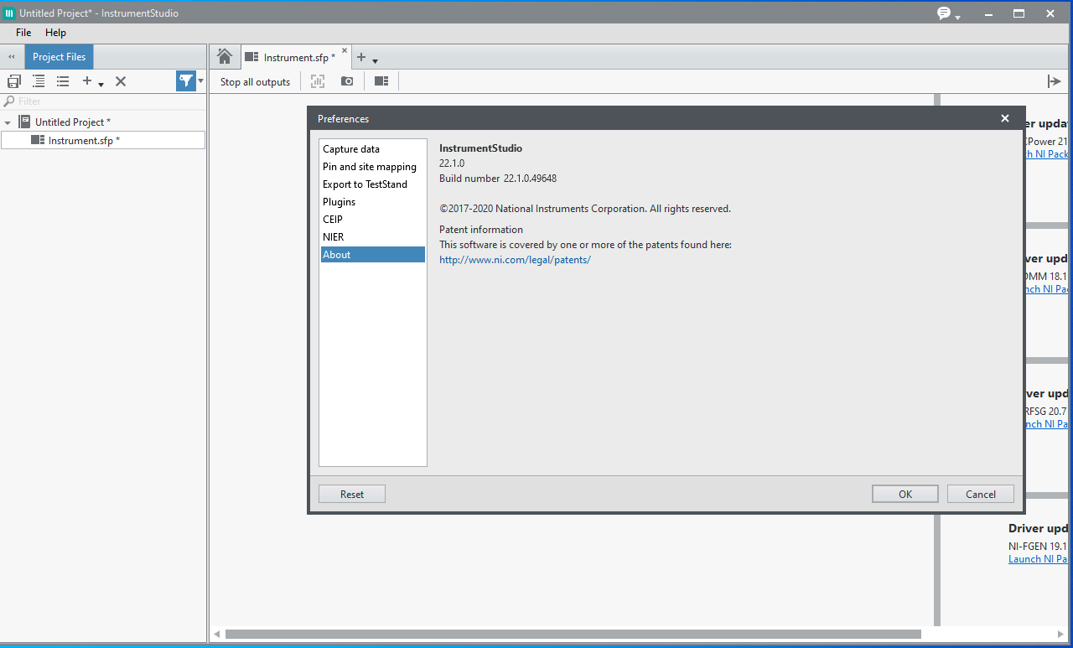Collapse the Project Files pane with double-chevron
The width and height of the screenshot is (1073, 648).
tap(12, 57)
